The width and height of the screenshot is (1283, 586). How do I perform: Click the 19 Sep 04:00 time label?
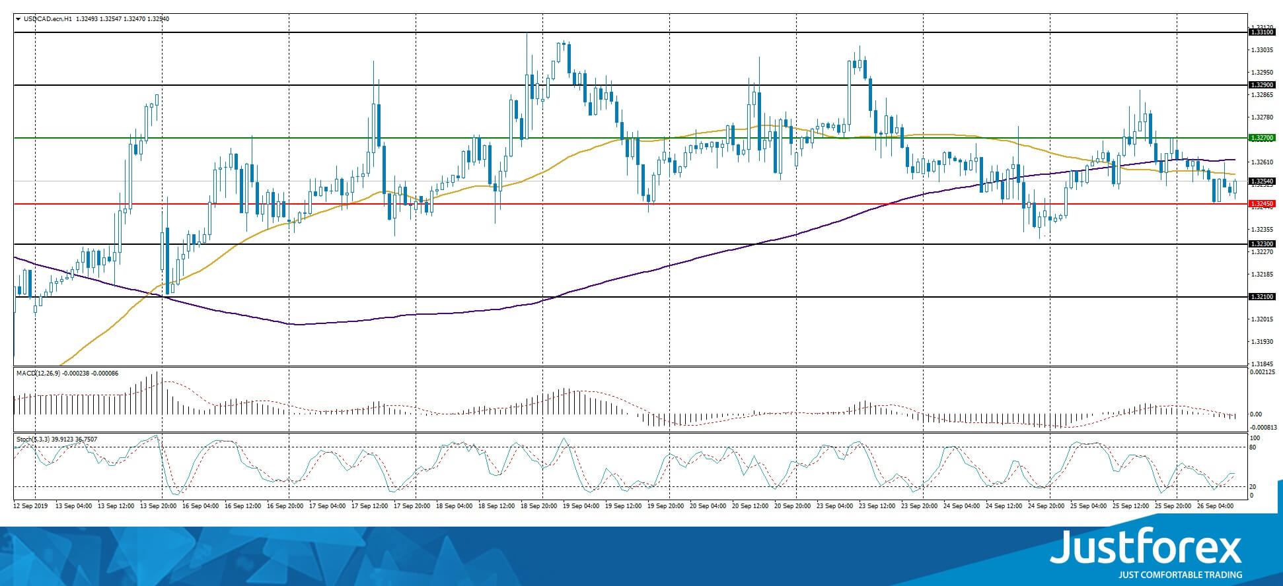pos(581,506)
